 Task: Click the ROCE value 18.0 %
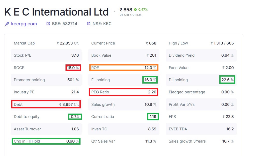pyautogui.click(x=73, y=68)
